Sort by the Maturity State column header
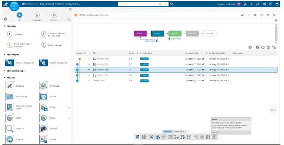This screenshot has height=145, width=284. (146, 53)
